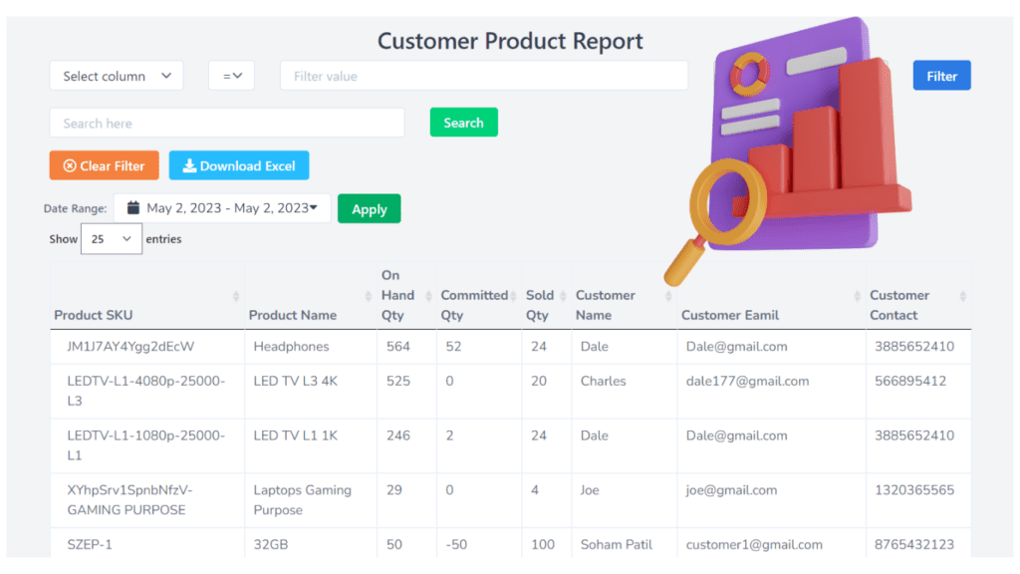Click the Sold Qty sort arrows

pyautogui.click(x=564, y=296)
